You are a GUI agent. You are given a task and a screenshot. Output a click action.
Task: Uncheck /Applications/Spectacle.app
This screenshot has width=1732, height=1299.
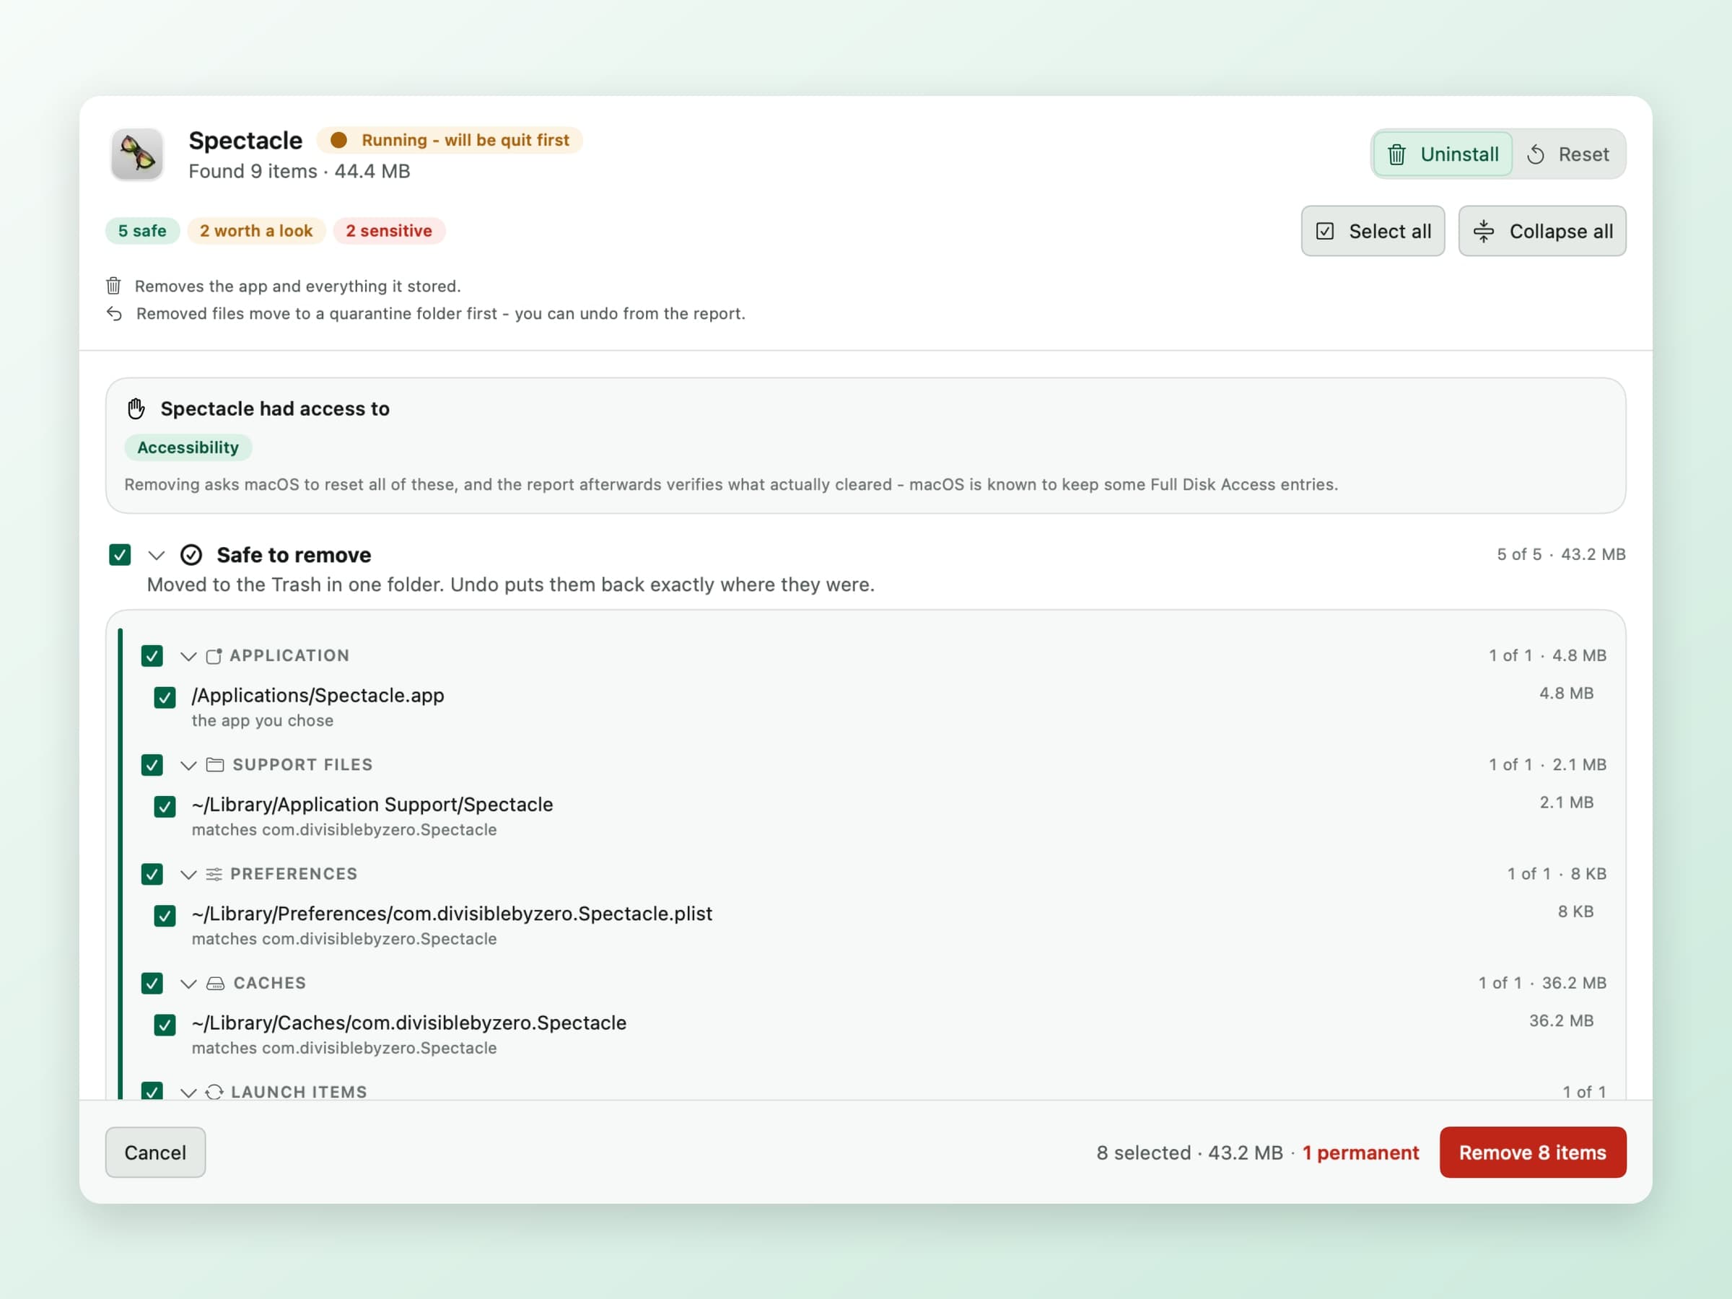pos(165,698)
